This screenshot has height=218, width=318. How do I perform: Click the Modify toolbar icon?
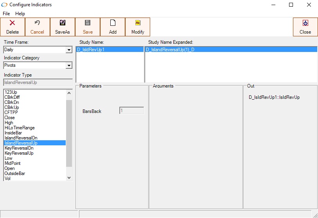(138, 23)
